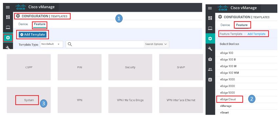Expand Search Options dropdown
The height and width of the screenshot is (118, 279).
[x=156, y=44]
